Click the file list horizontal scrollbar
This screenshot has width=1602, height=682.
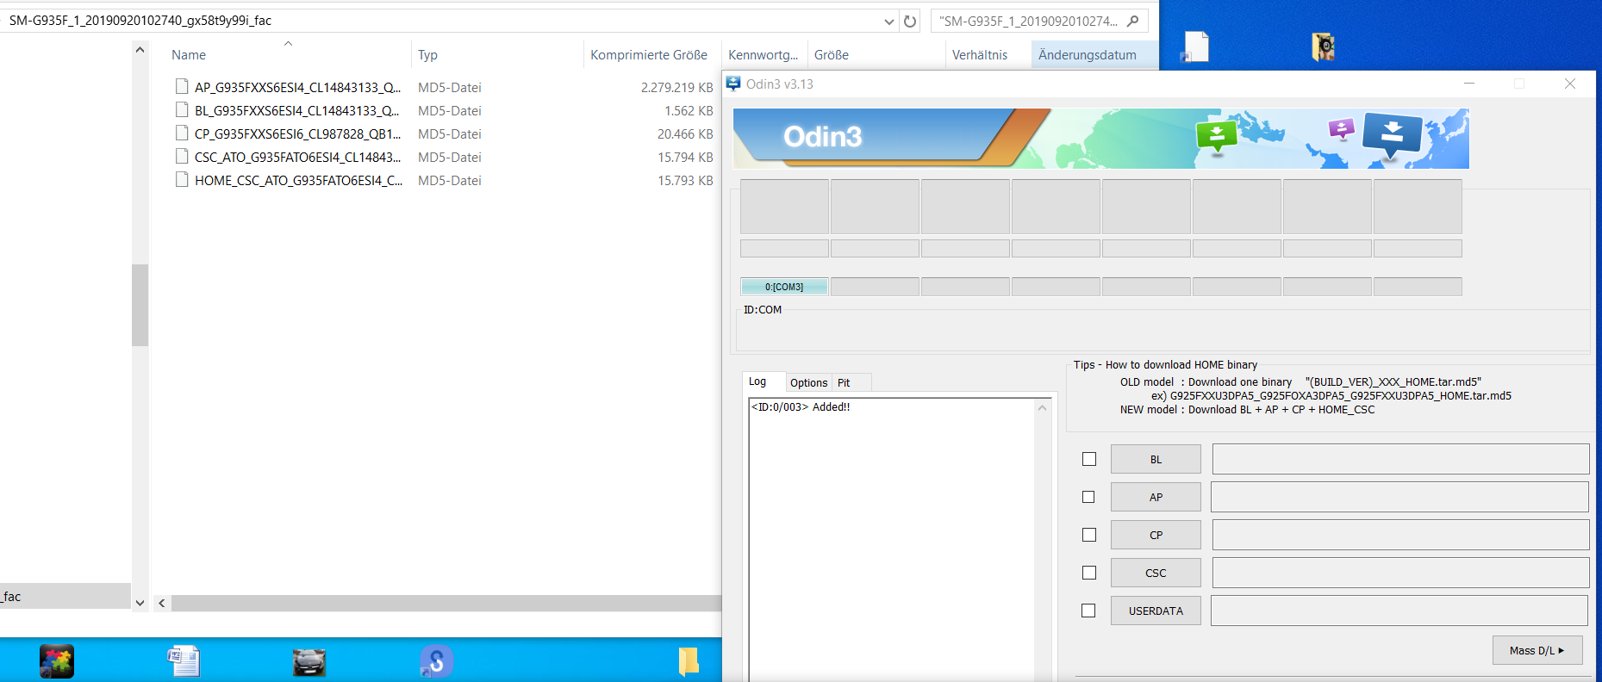point(446,603)
